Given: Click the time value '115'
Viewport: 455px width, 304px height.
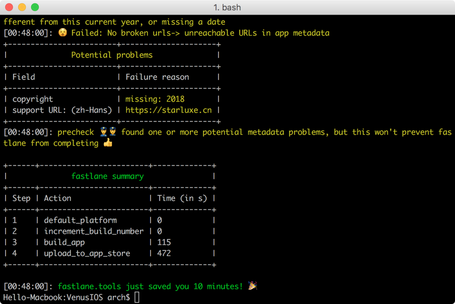Looking at the screenshot, I should [164, 242].
